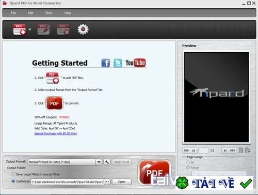This screenshot has height=195, width=258.
Task: Open the Tools menu
Action: point(49,13)
